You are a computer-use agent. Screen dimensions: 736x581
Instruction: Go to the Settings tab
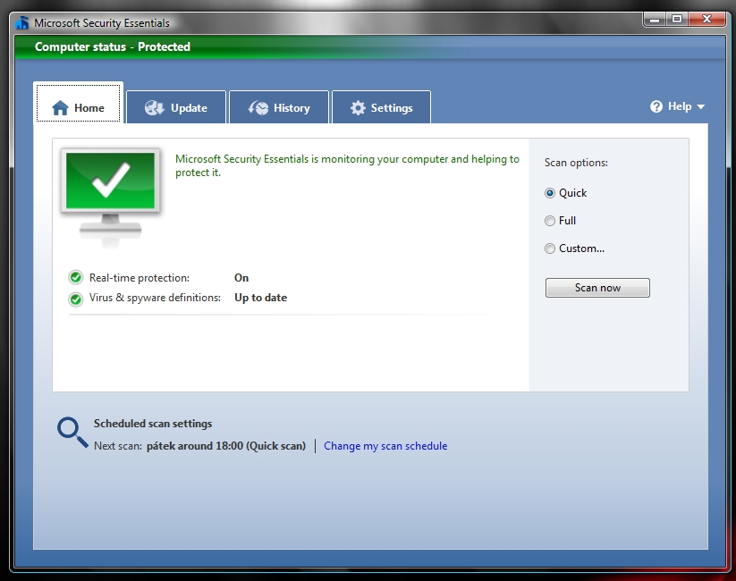coord(381,107)
